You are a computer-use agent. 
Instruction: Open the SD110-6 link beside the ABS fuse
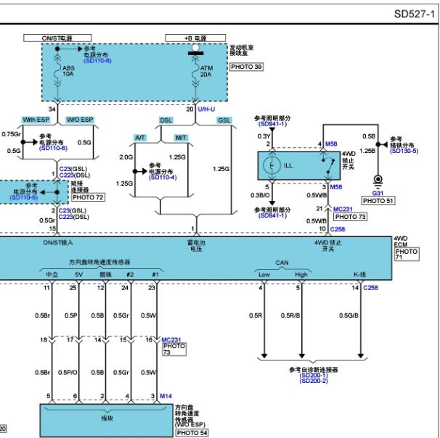97,60
